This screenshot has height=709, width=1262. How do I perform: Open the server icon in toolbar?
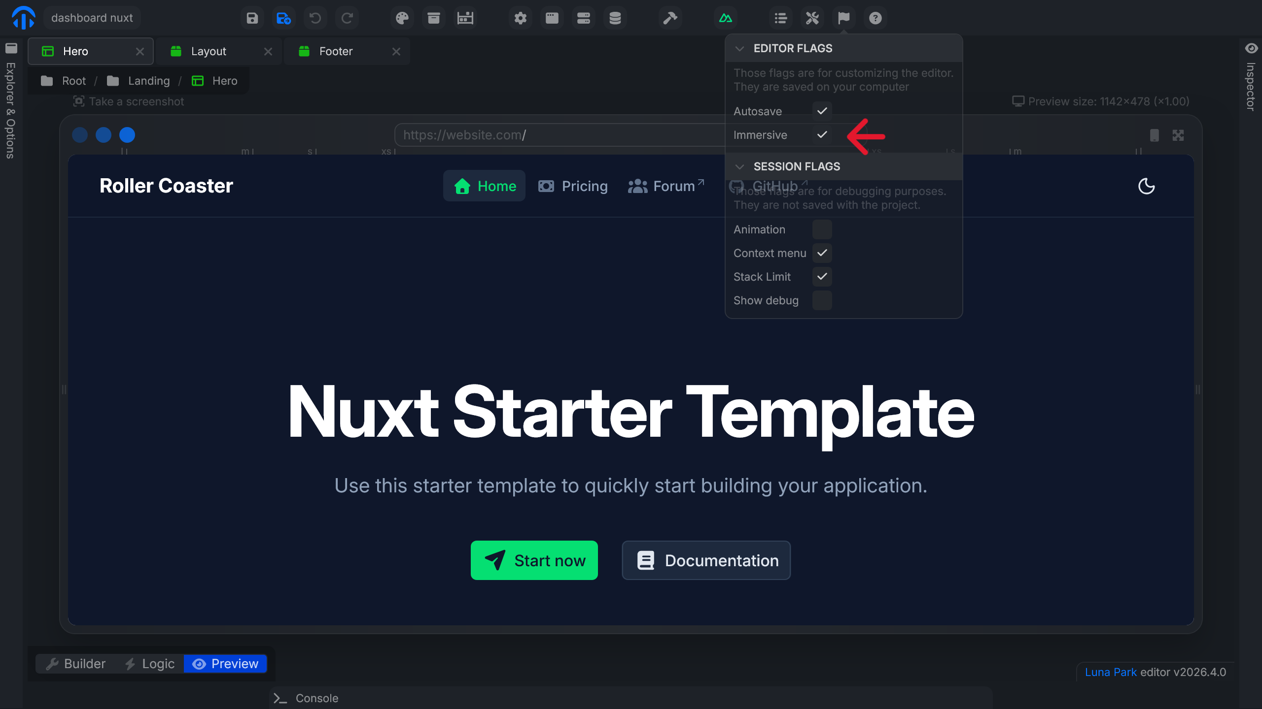tap(584, 18)
